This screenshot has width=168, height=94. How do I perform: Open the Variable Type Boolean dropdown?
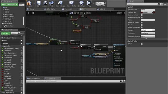pos(147,12)
